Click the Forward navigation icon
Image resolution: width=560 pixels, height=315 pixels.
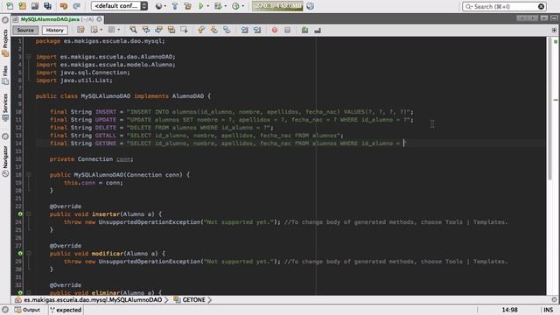coord(111,30)
